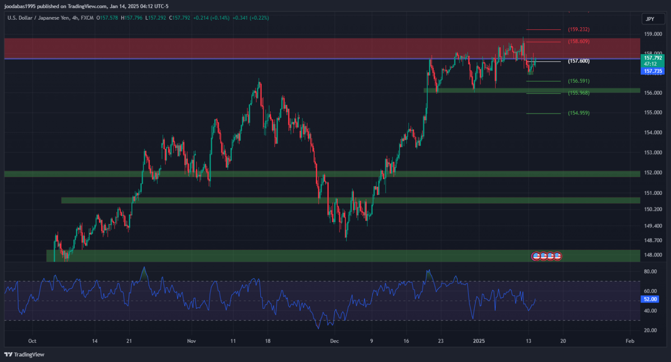
Task: Select the red resistance zone rectangle
Action: pos(268,48)
